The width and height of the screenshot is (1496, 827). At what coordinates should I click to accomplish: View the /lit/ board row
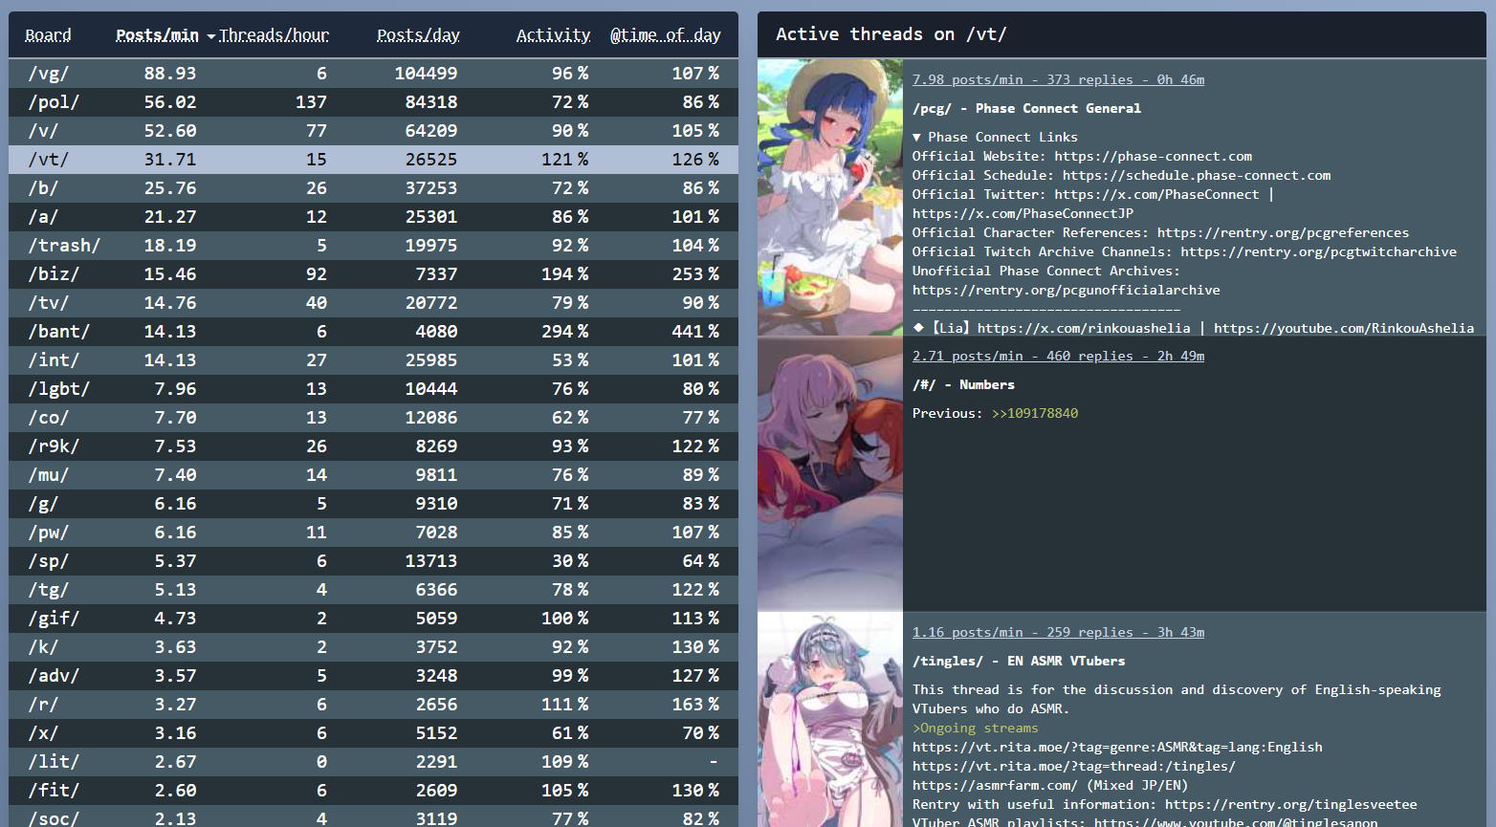coord(373,762)
